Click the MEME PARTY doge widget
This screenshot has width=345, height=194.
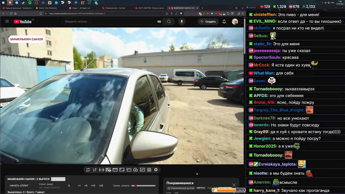point(228,190)
